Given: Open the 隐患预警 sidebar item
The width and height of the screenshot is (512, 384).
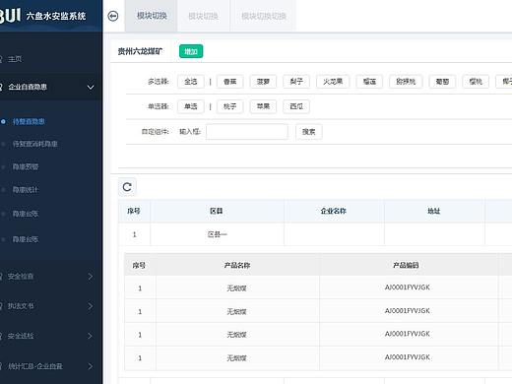Looking at the screenshot, I should pyautogui.click(x=26, y=166).
